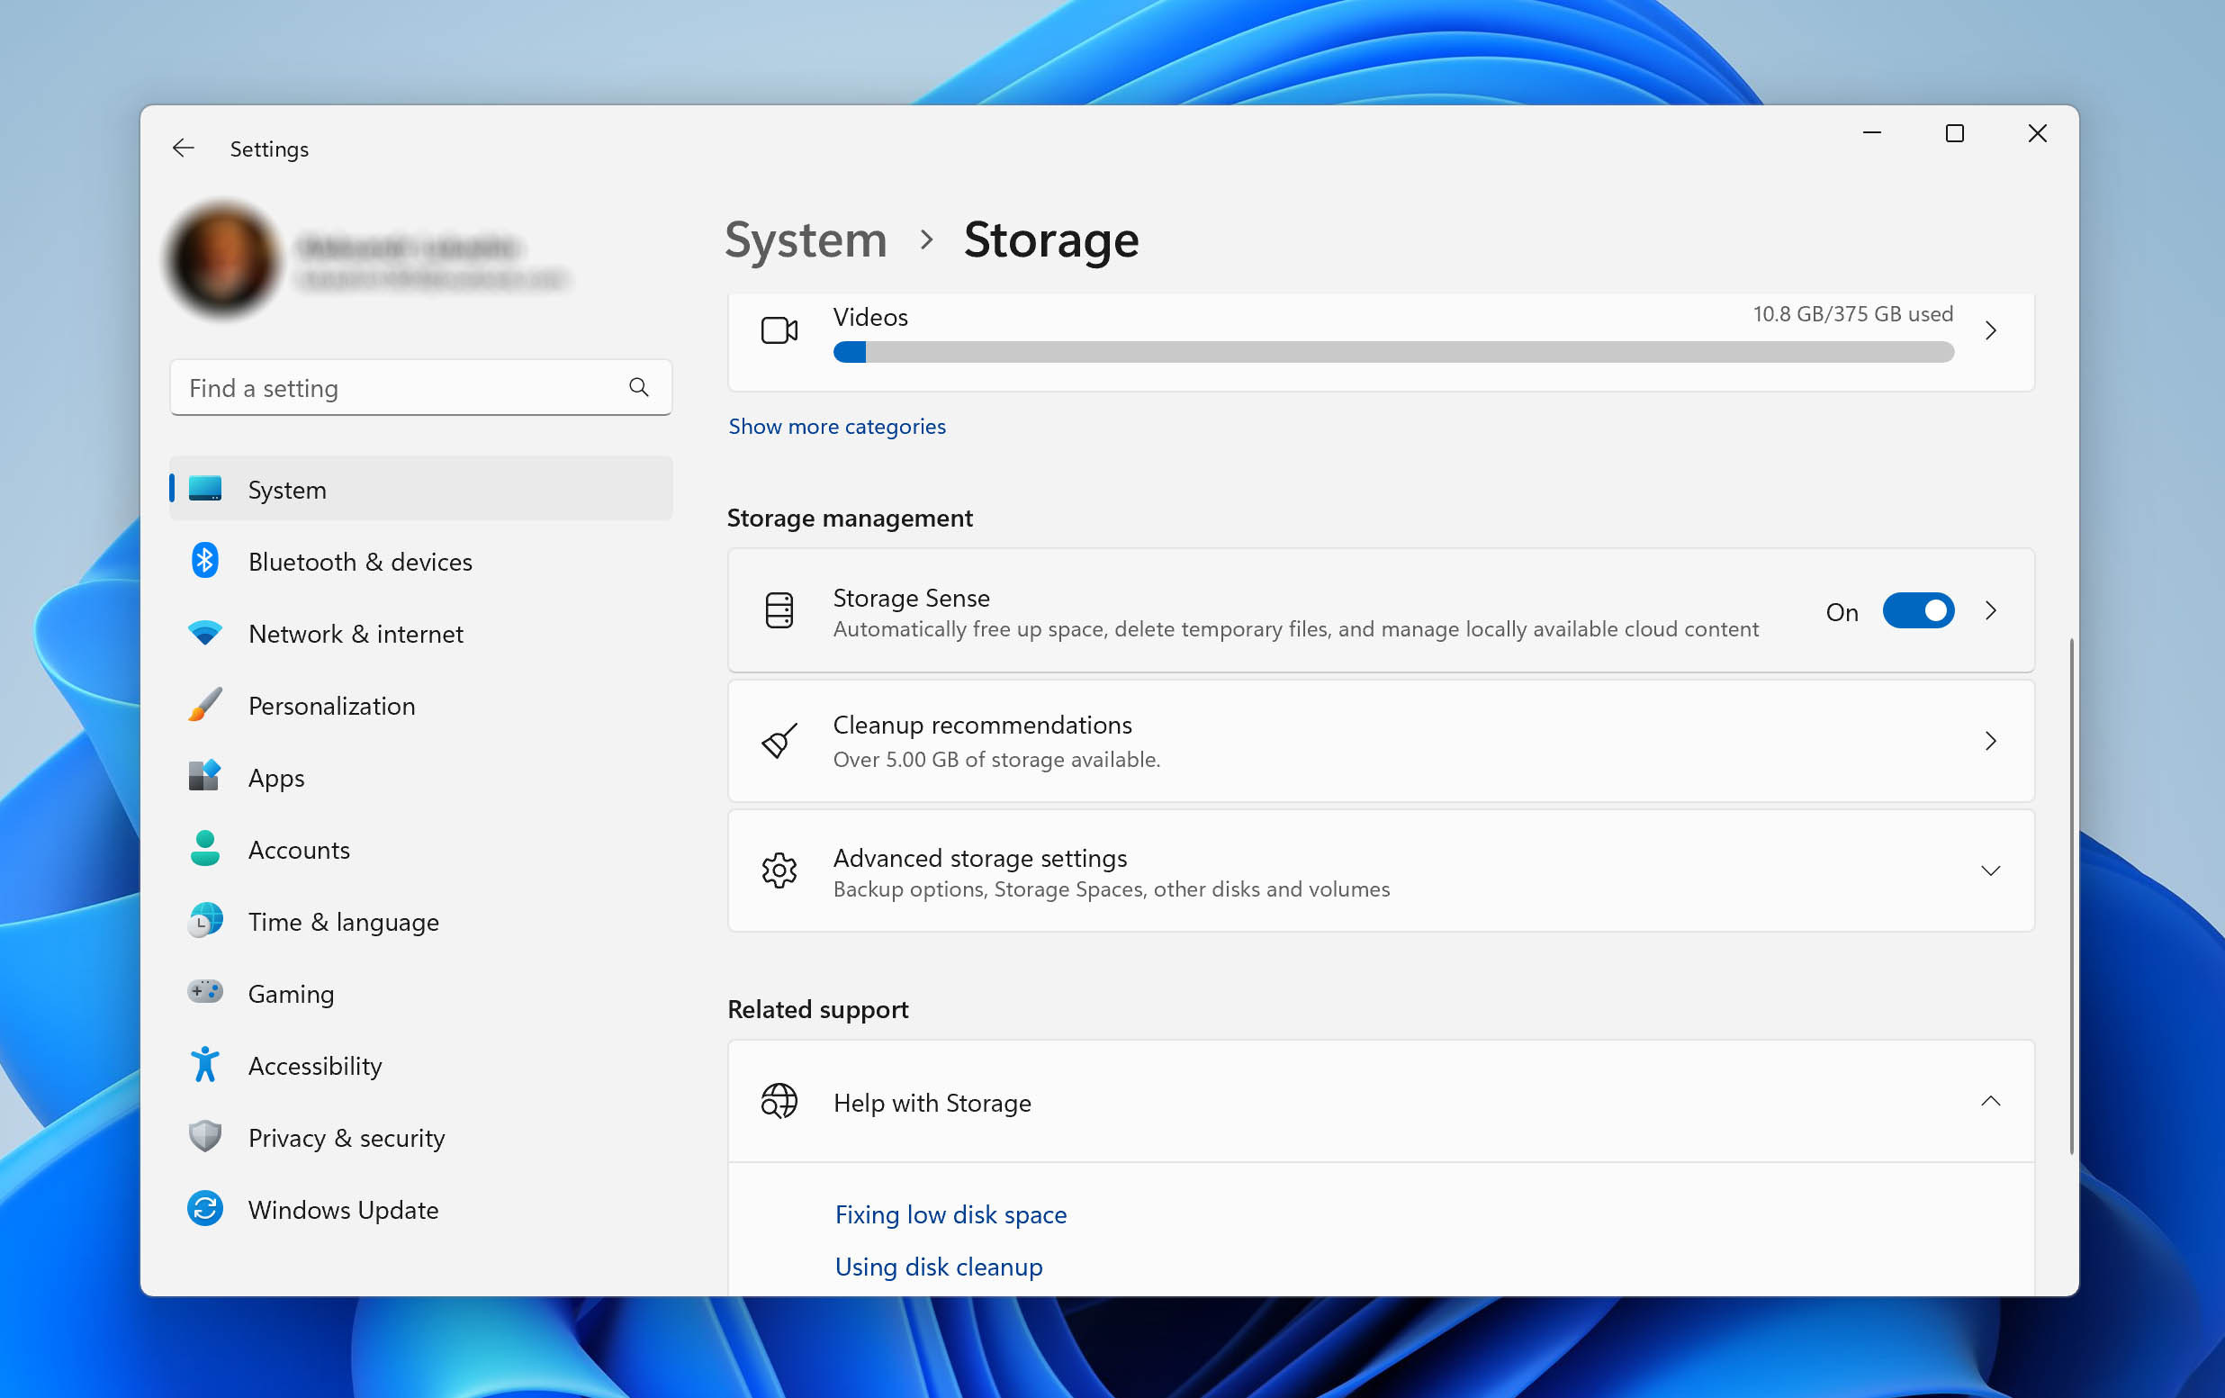The width and height of the screenshot is (2225, 1398).
Task: Select Network & internet in sidebar
Action: coord(421,633)
